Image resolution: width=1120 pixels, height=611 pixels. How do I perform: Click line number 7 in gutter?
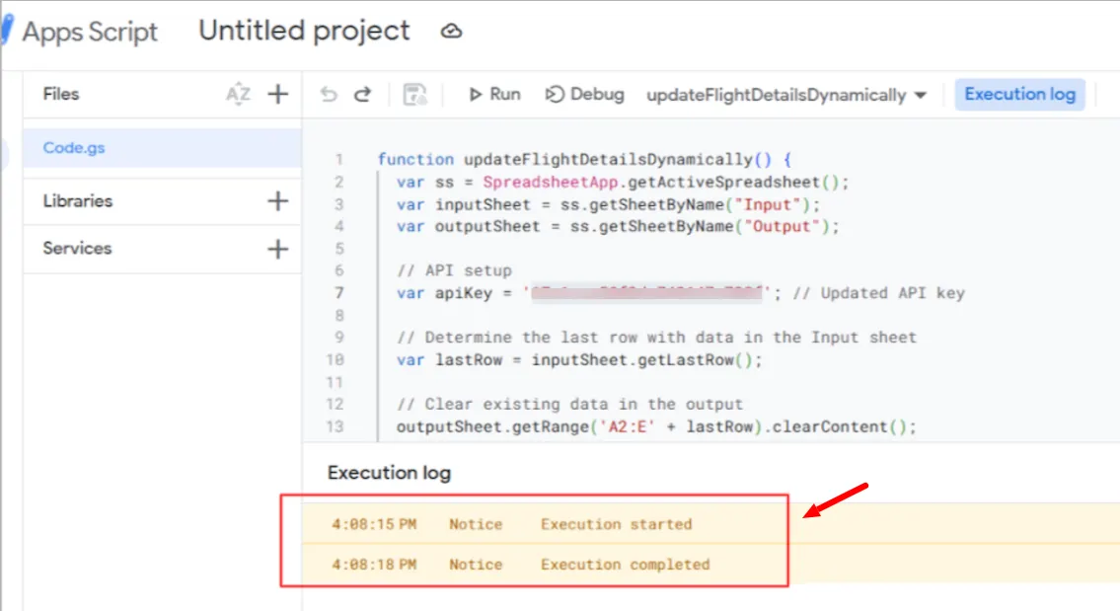[x=338, y=293]
